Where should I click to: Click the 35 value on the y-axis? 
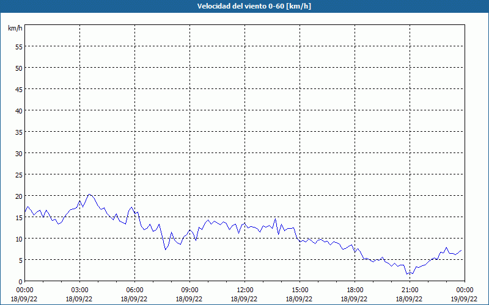click(x=18, y=132)
